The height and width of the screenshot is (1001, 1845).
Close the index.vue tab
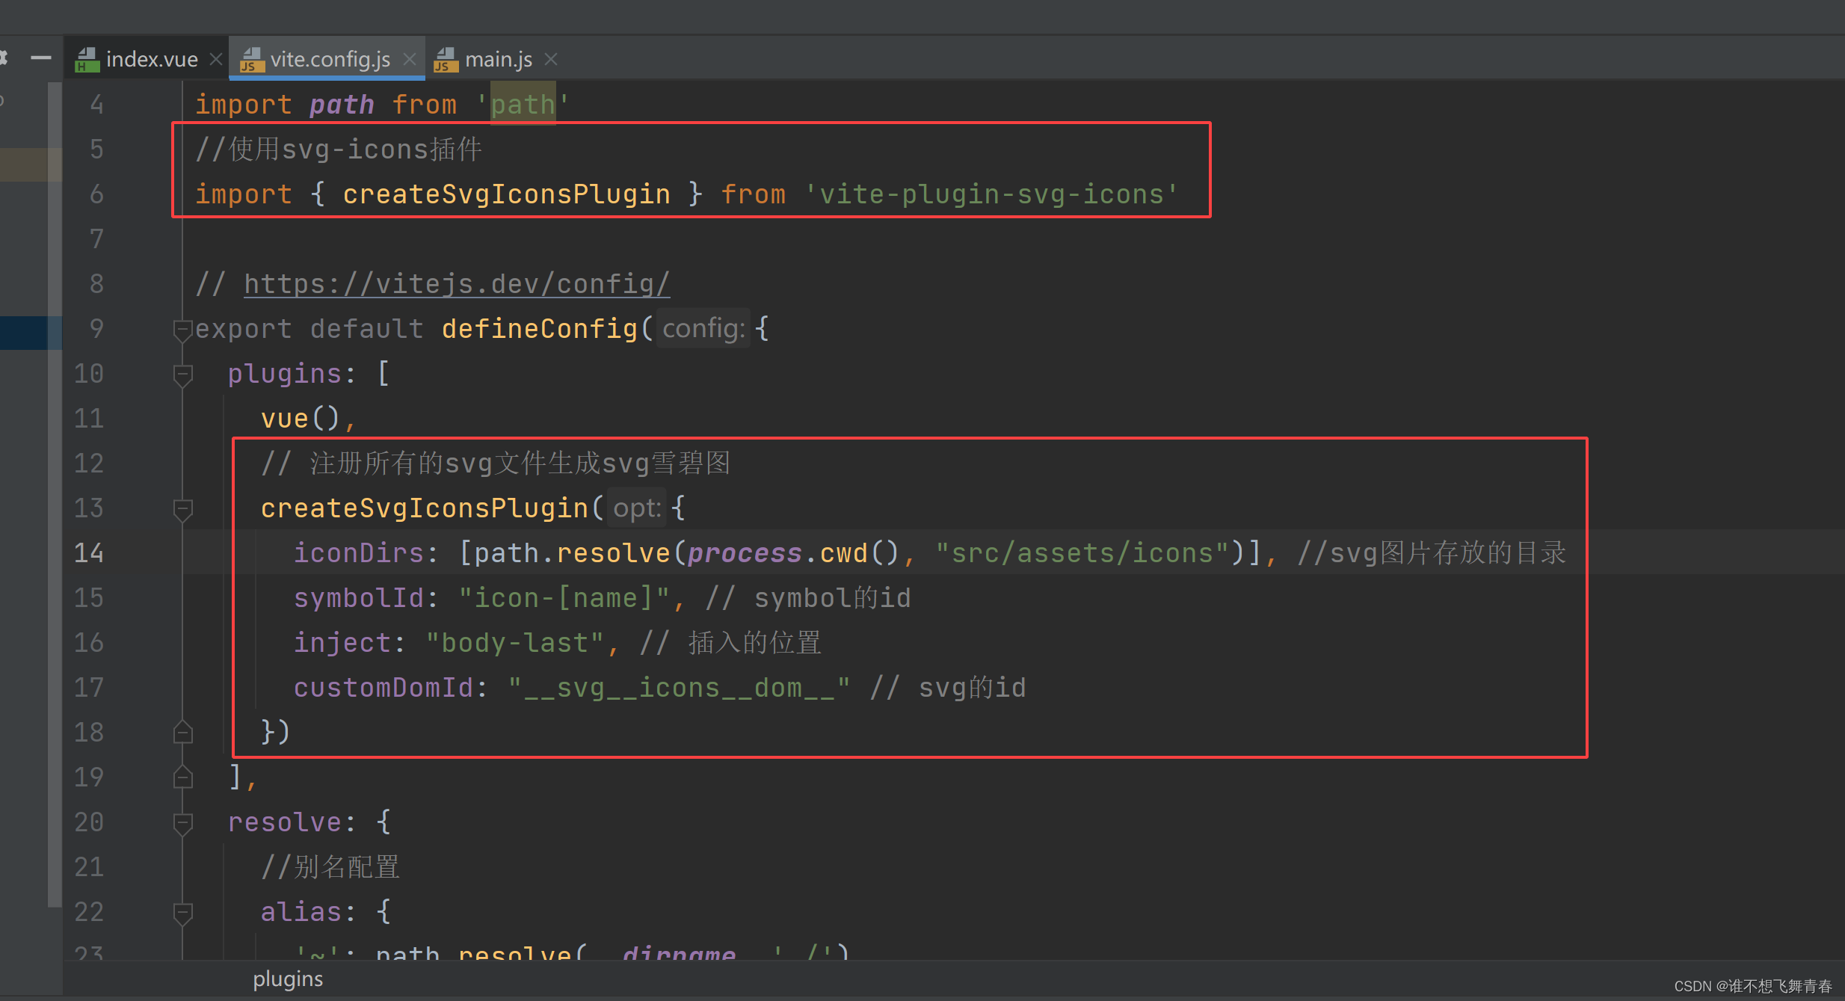[215, 58]
